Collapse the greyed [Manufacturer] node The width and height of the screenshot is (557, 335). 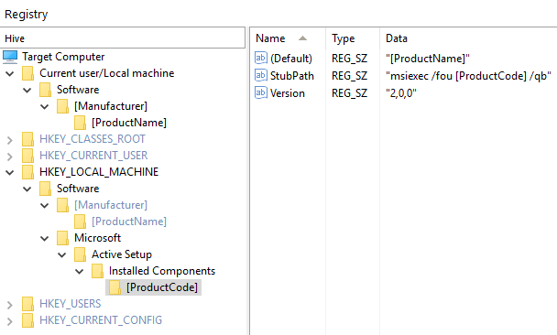pyautogui.click(x=45, y=205)
